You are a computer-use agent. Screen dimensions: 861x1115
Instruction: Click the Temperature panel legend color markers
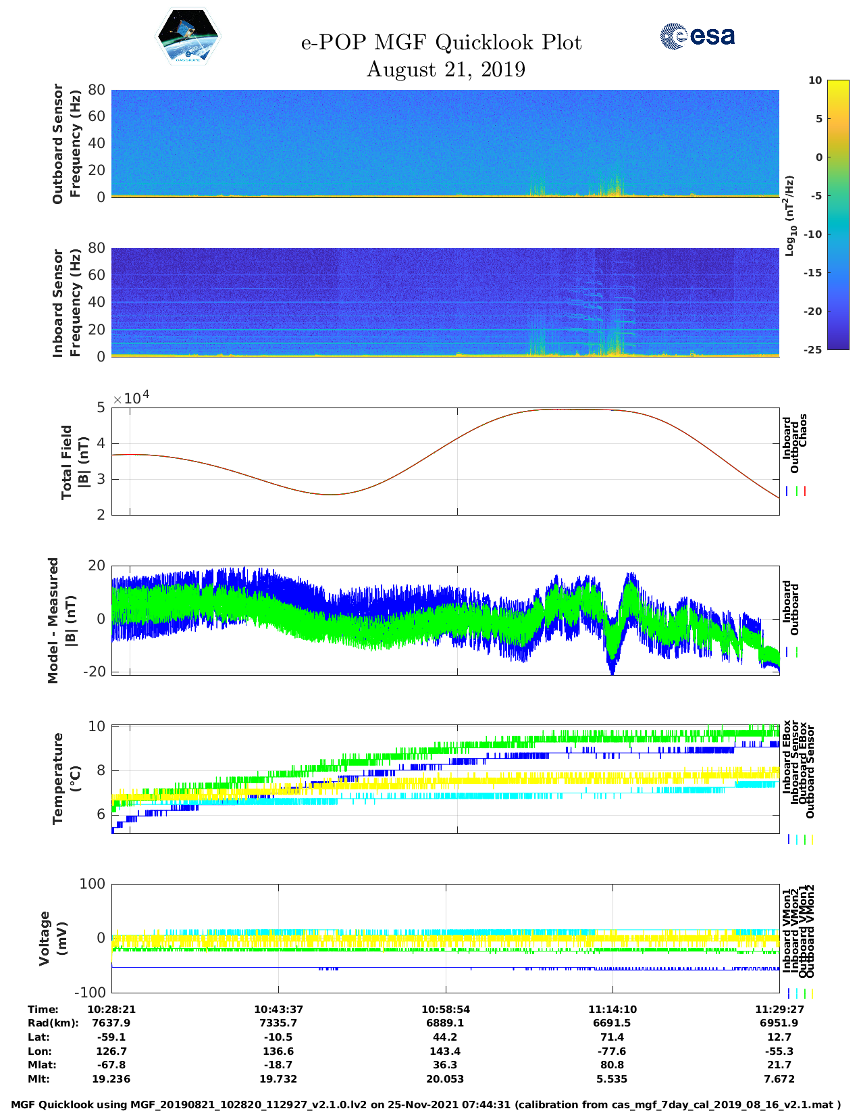tap(800, 839)
